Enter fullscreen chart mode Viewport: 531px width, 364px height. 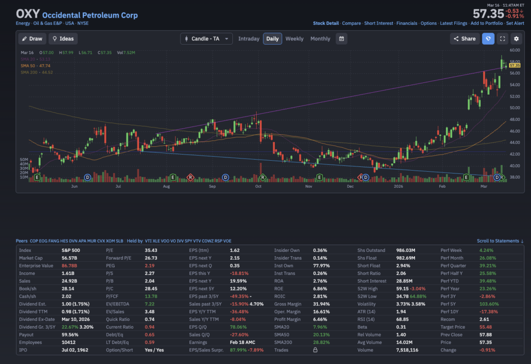(x=502, y=39)
